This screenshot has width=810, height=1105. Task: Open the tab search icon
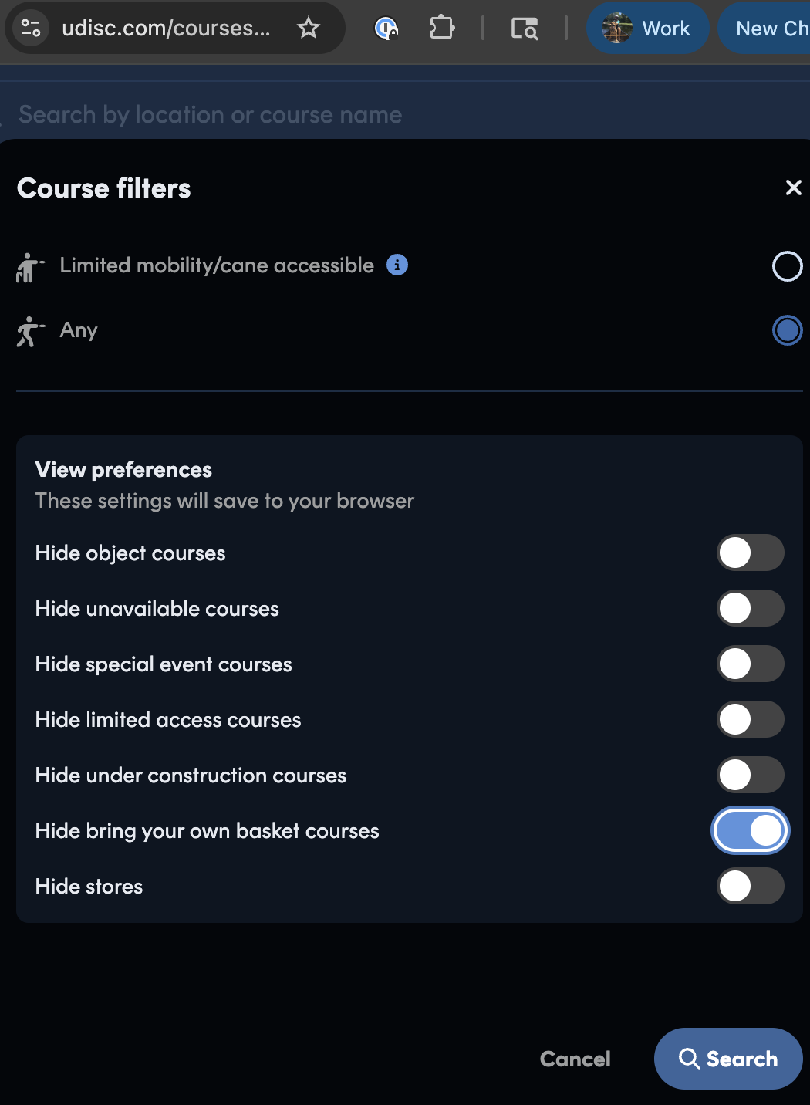[x=525, y=29]
